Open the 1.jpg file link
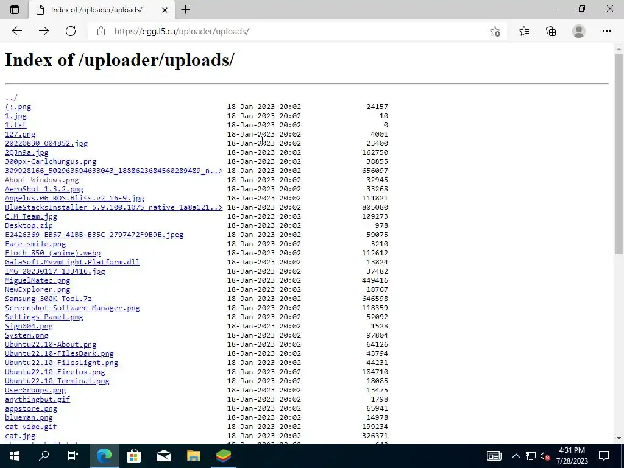 15,116
